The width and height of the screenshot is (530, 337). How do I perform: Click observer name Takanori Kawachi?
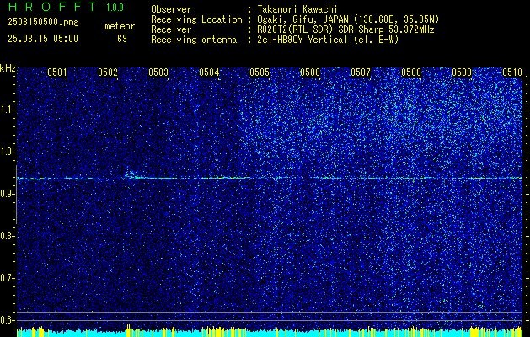[x=297, y=9]
